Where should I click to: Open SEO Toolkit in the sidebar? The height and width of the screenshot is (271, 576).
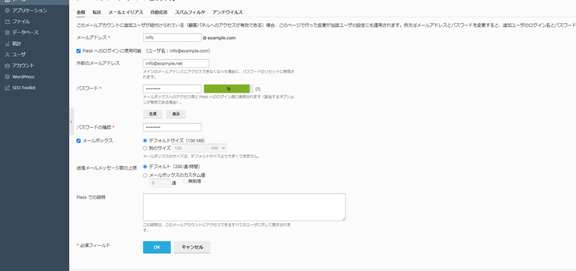pos(24,88)
